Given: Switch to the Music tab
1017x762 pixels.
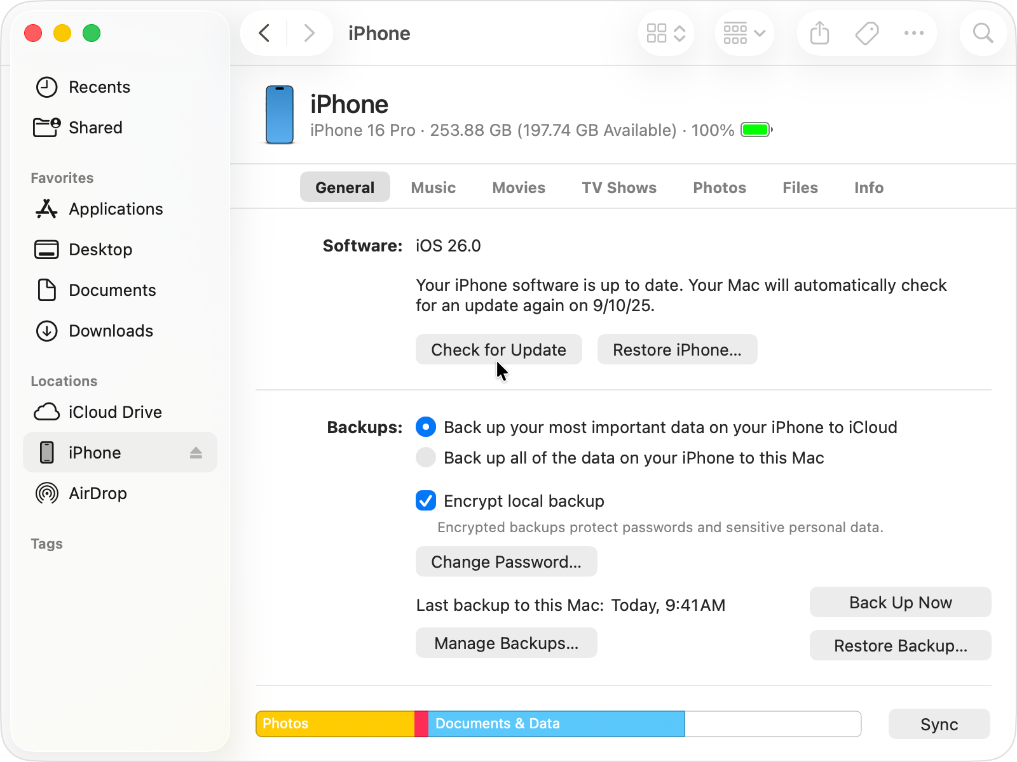Looking at the screenshot, I should coord(433,187).
